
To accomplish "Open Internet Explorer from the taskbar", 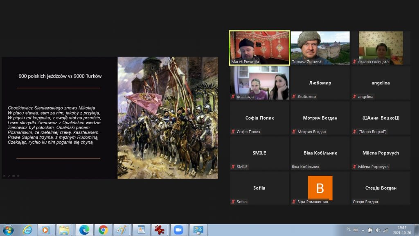I will click(x=27, y=230).
